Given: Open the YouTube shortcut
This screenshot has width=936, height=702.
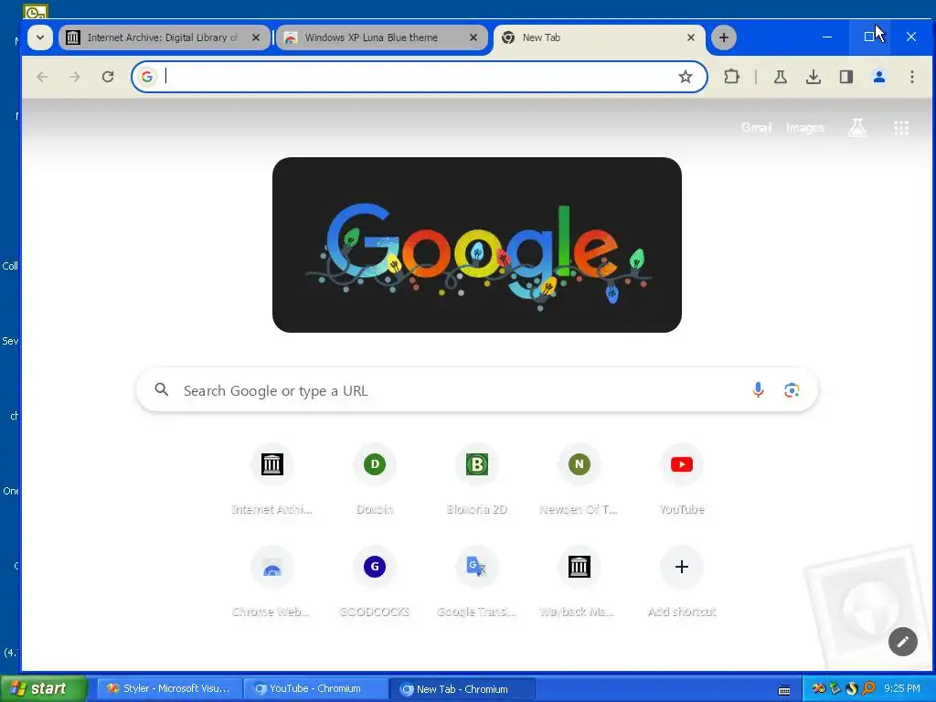Looking at the screenshot, I should tap(682, 480).
